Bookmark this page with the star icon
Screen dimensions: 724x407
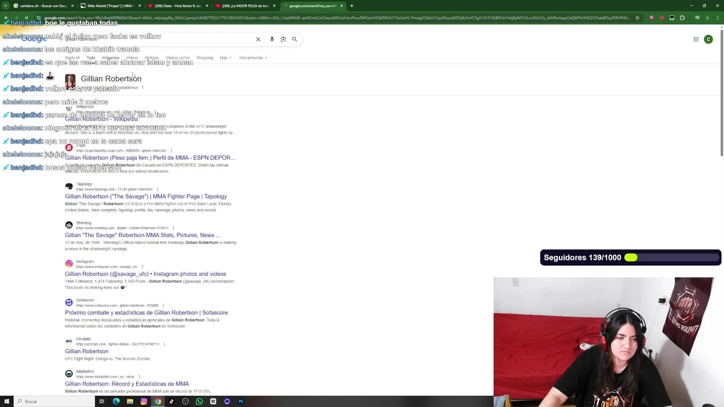tap(637, 18)
